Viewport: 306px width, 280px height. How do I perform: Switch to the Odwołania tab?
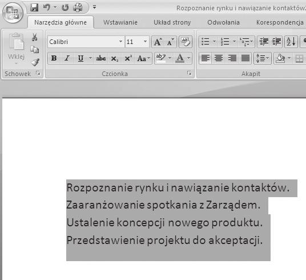(x=223, y=22)
